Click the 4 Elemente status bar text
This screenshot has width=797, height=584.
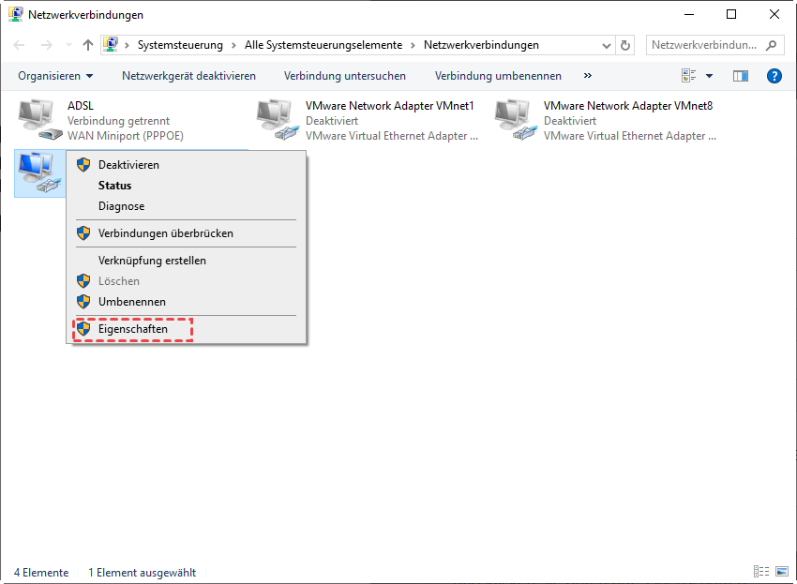pos(41,573)
